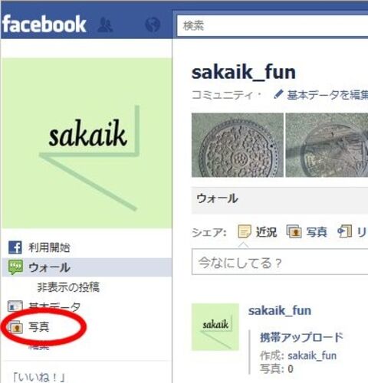Open the friend requests icon in header

pos(105,25)
